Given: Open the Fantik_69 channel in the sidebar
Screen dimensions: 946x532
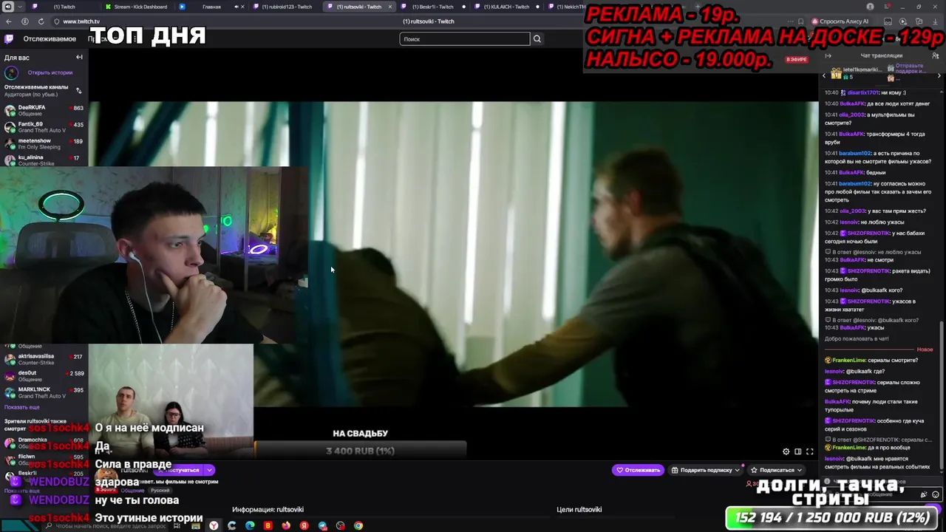Looking at the screenshot, I should click(44, 127).
